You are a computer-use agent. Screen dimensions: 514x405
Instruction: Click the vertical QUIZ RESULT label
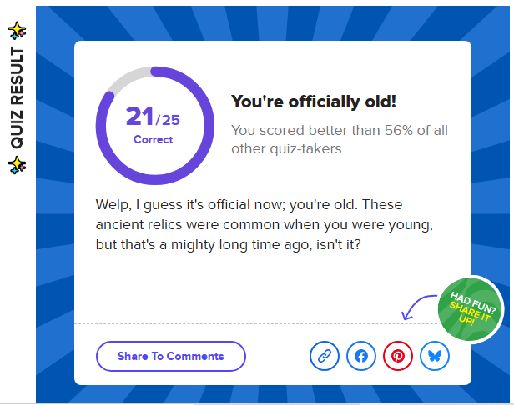click(17, 97)
